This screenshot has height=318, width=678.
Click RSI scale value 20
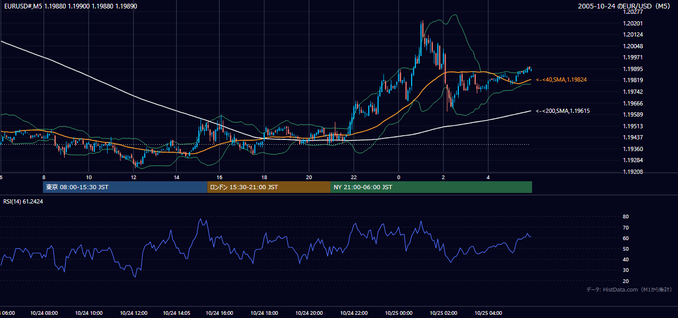[626, 281]
